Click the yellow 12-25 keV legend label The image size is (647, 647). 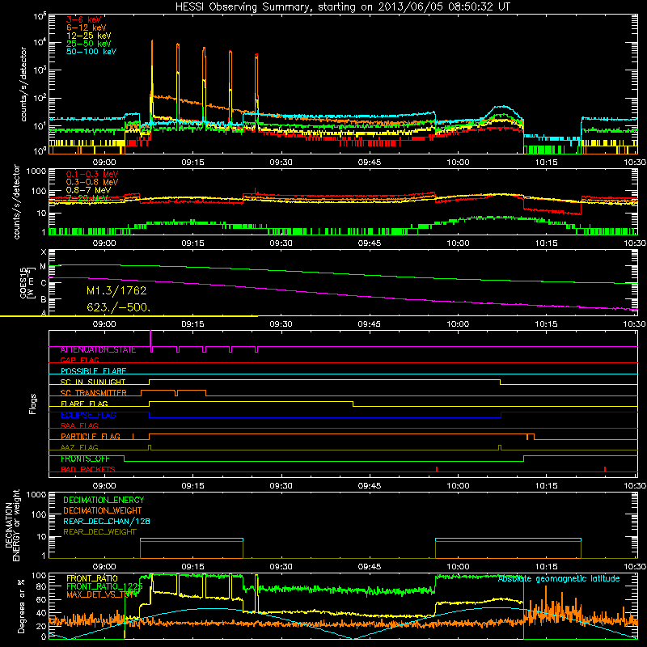(x=89, y=36)
